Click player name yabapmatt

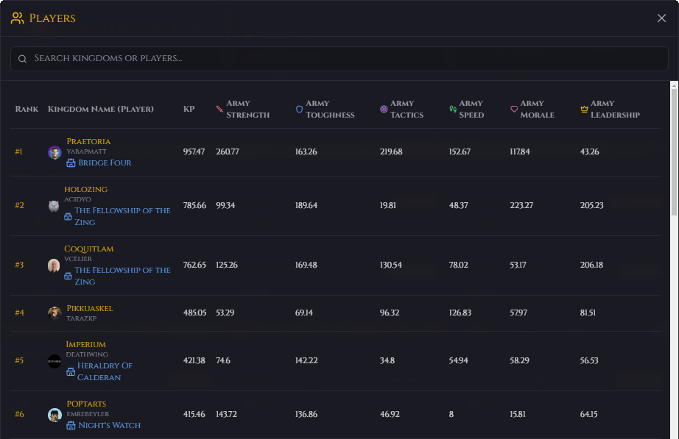pos(86,151)
